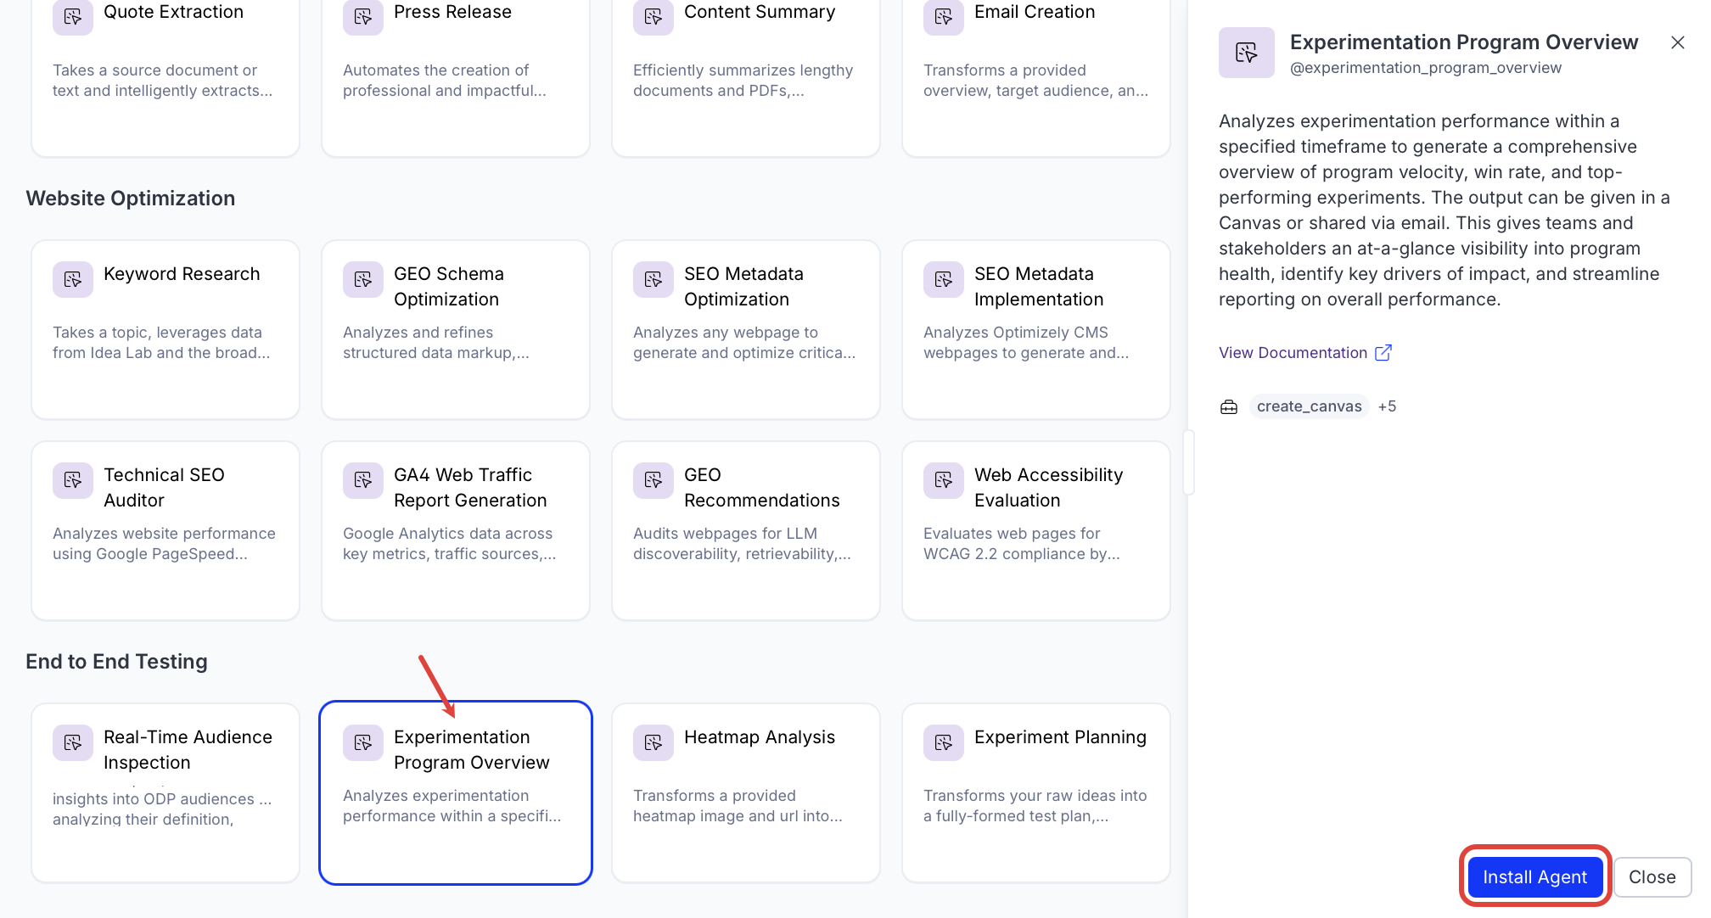Click the Web Accessibility Evaluation icon
The image size is (1711, 918).
click(943, 480)
